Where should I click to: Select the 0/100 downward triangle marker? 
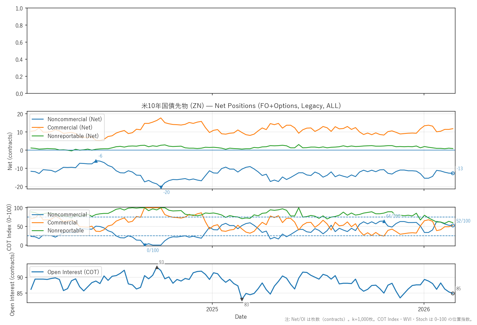pyautogui.click(x=145, y=245)
